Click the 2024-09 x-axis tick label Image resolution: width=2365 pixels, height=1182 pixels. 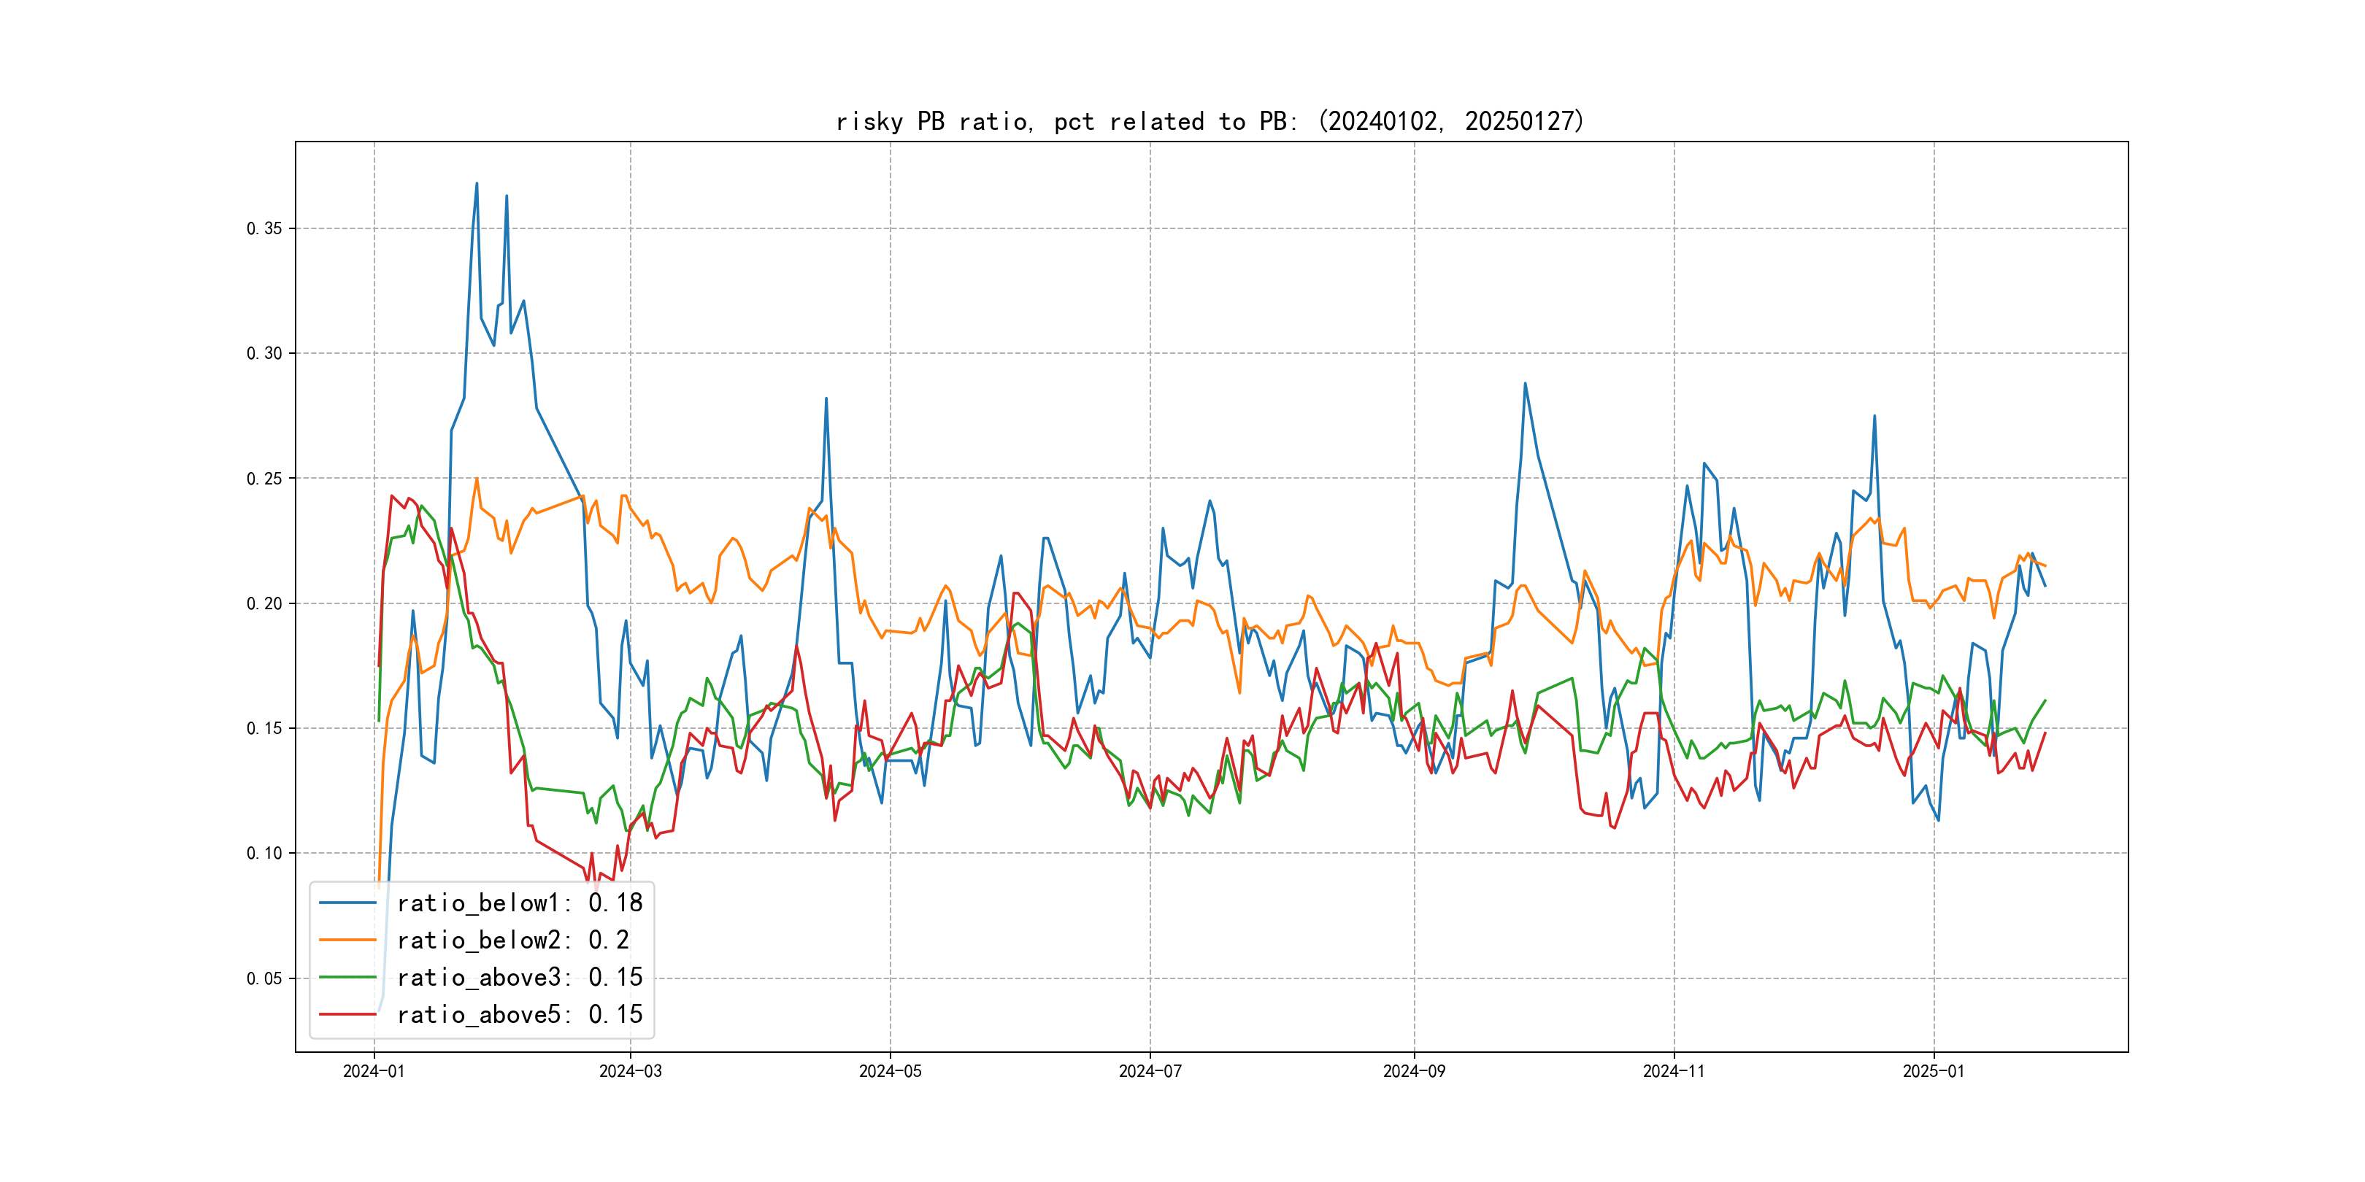[1414, 1071]
